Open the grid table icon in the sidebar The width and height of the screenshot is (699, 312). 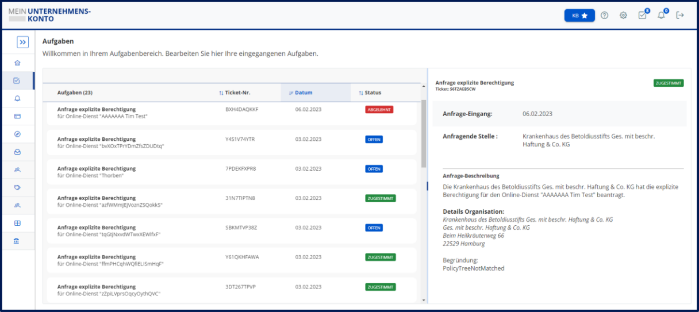point(17,223)
